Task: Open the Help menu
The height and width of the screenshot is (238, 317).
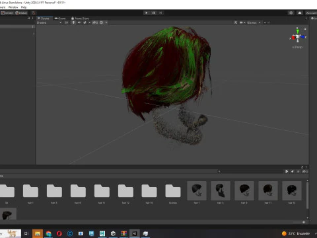Action: (x=24, y=7)
